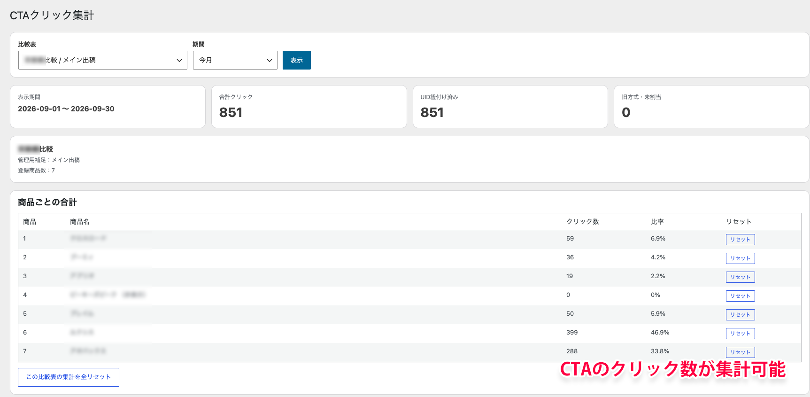Select the 旧方式・未割当 value 0
Image resolution: width=810 pixels, height=397 pixels.
point(626,113)
